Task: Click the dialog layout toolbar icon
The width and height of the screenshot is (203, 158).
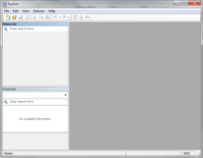Action: [75, 17]
